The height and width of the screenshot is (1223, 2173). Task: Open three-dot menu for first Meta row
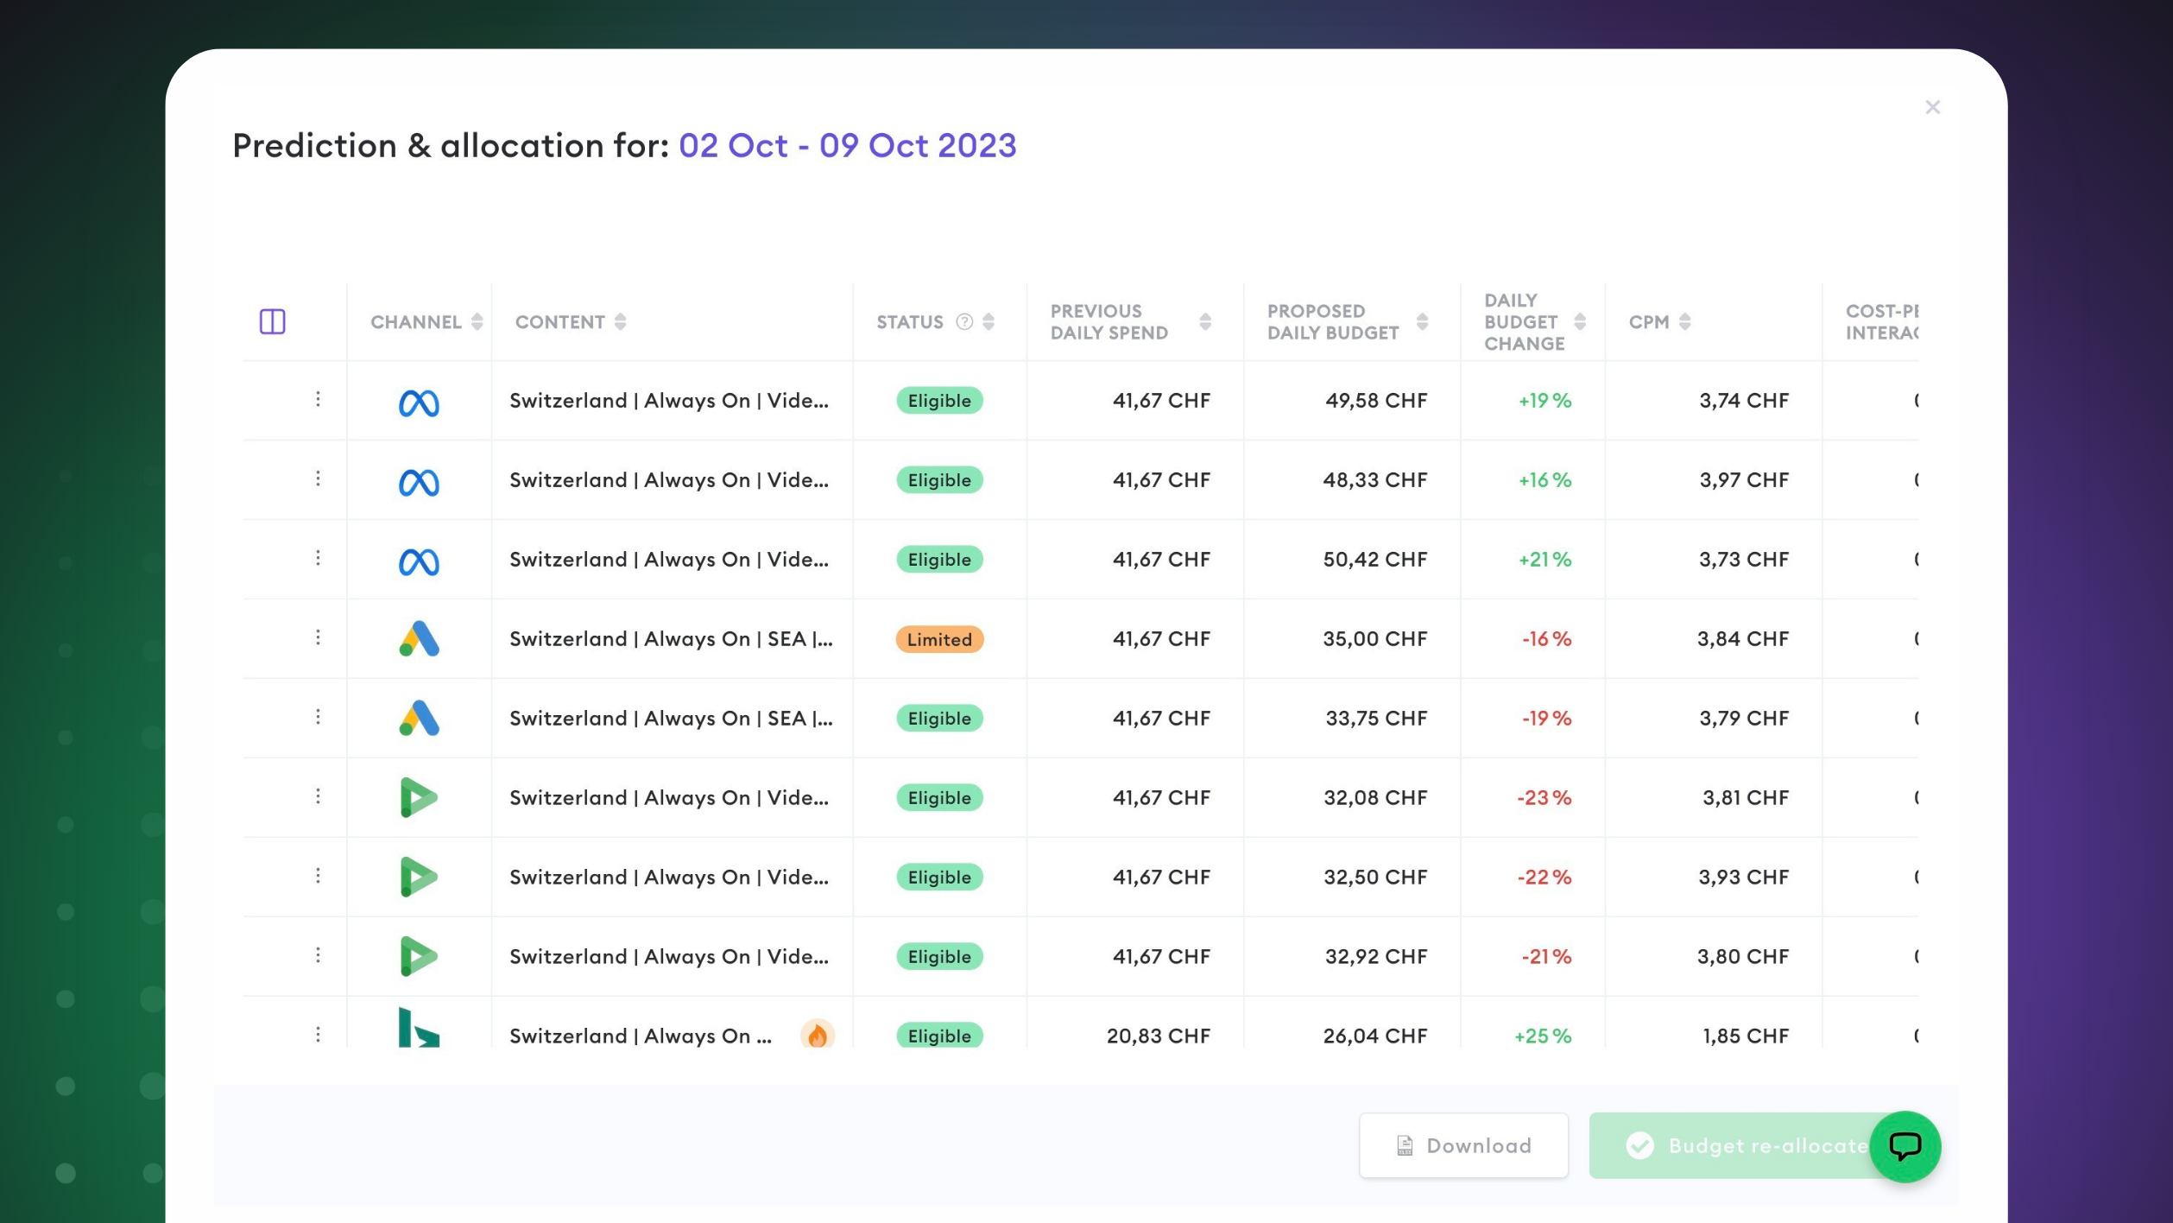pos(318,399)
